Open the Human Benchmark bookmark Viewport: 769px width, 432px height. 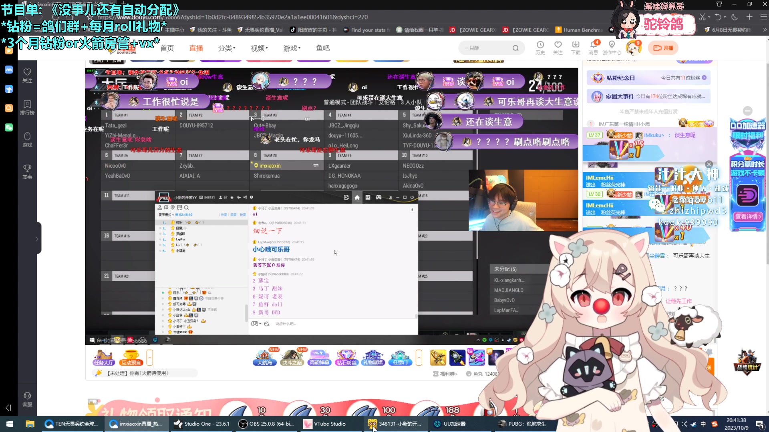[579, 30]
